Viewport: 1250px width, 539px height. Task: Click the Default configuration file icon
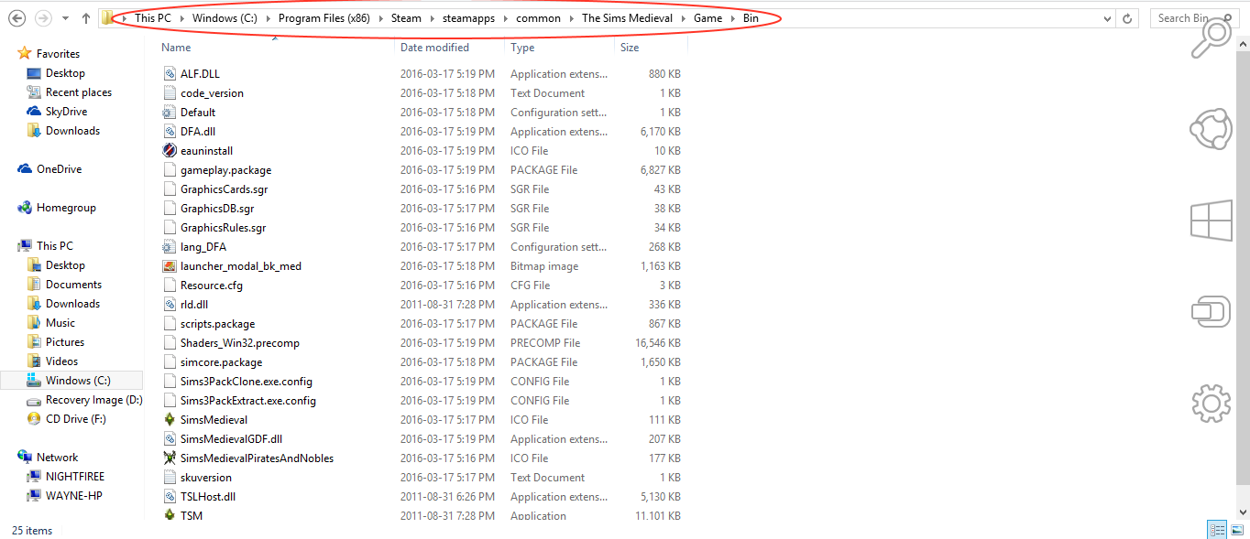(169, 113)
